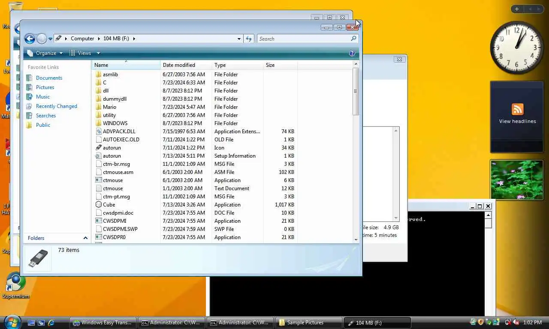The height and width of the screenshot is (329, 549).
Task: Click the Show Desktop quick launch icon
Action: [31, 323]
